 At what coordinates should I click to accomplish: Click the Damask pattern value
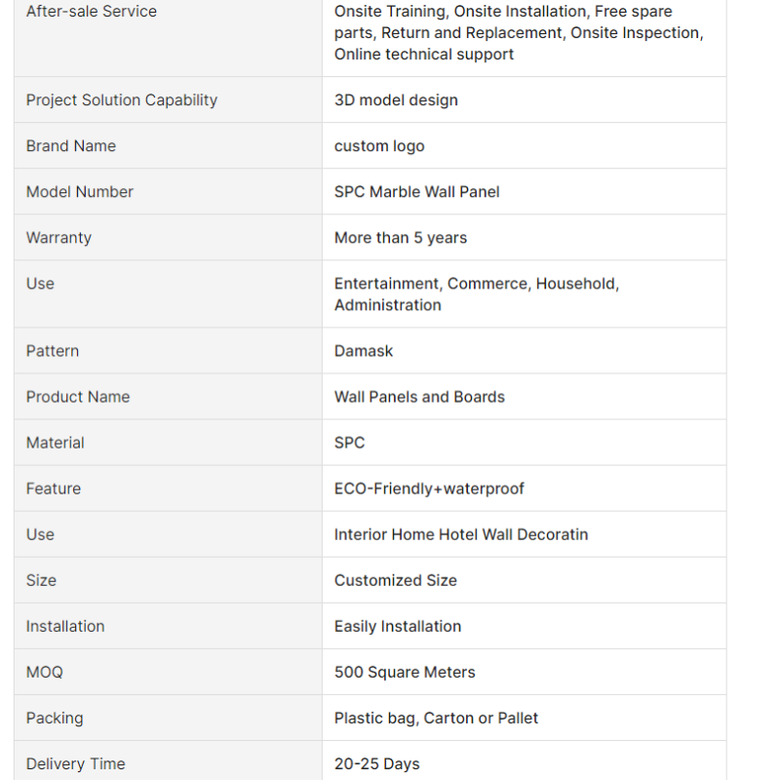point(364,351)
